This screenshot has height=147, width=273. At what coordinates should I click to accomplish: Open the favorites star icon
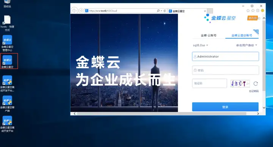coord(253,11)
